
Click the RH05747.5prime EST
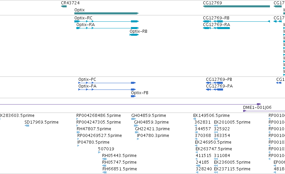pos(104,166)
